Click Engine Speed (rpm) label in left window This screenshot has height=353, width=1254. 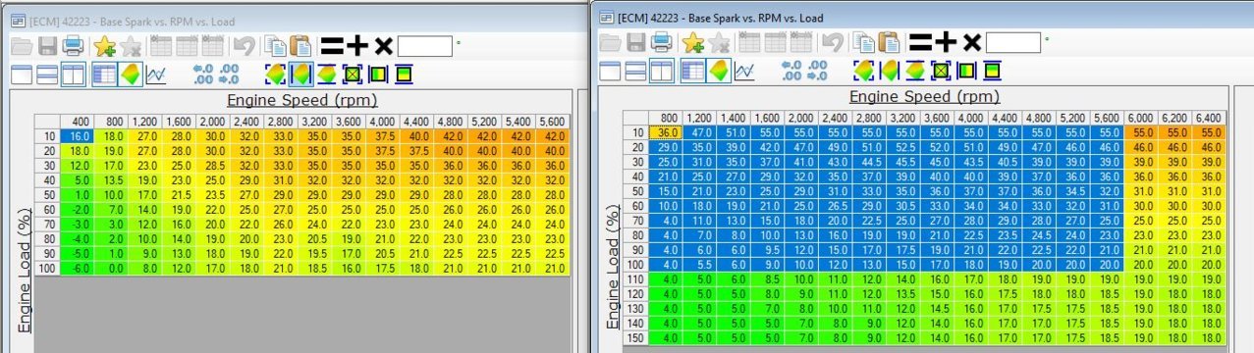tap(302, 100)
